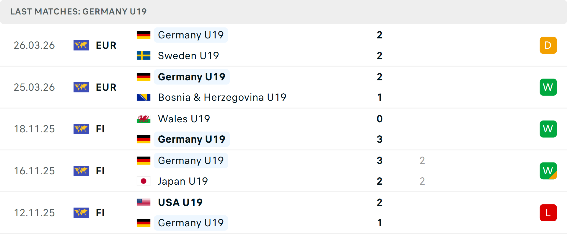Click the W badge for Bosnia match
Screen dimensions: 567x234
pos(548,87)
